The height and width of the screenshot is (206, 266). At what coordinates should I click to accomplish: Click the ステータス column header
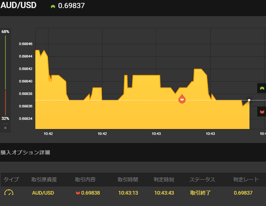[202, 179]
